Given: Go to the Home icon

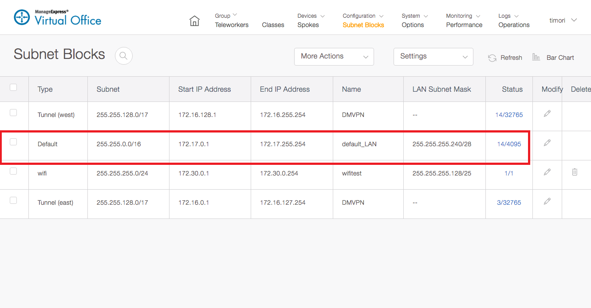Looking at the screenshot, I should pos(194,21).
